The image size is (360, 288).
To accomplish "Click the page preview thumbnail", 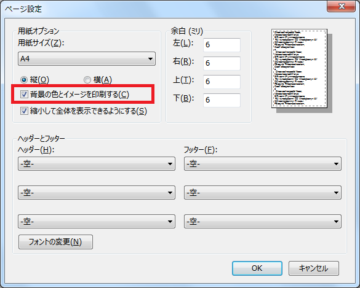I will tap(299, 68).
